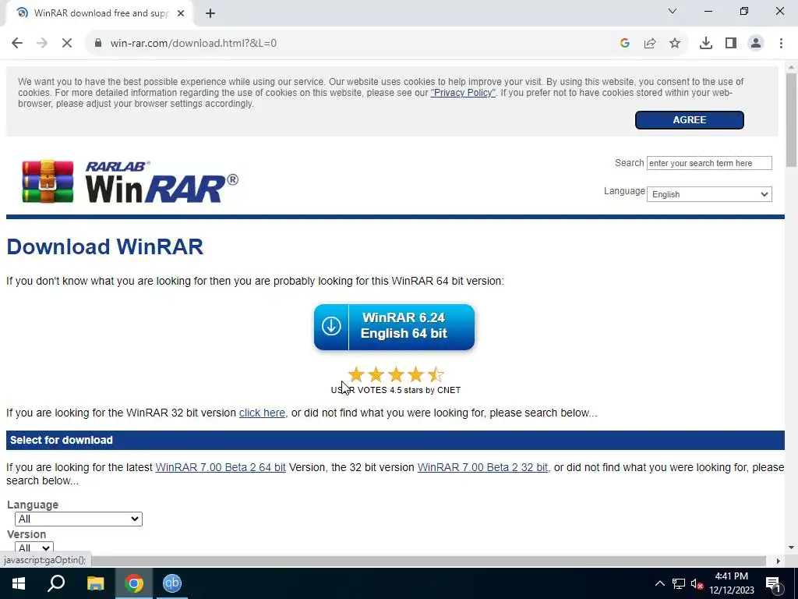
Task: Open the tab search chevron
Action: (673, 11)
